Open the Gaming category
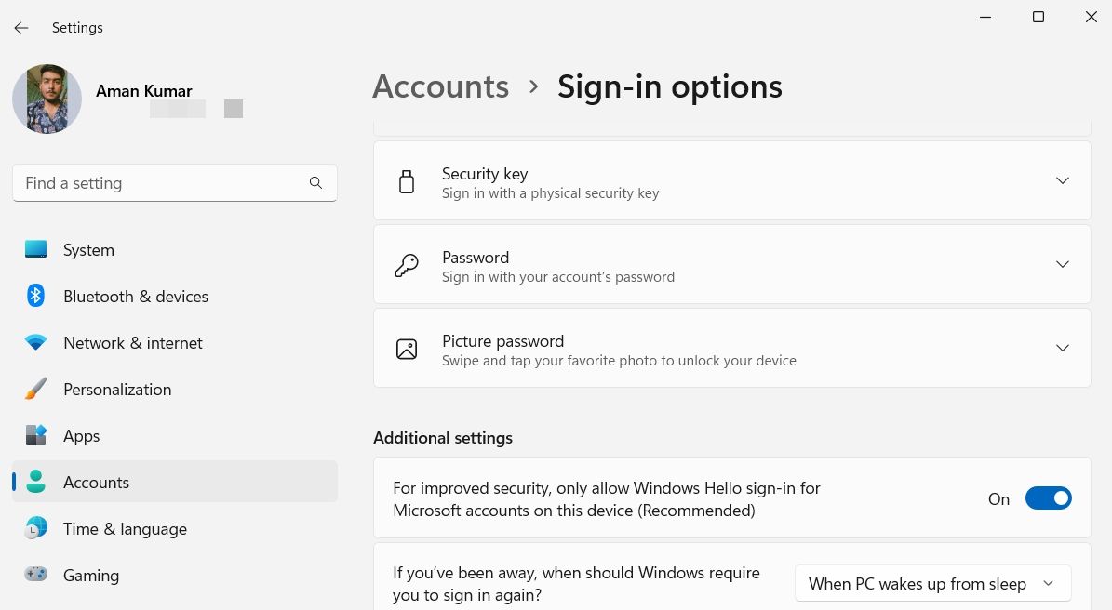1112x610 pixels. 174,576
